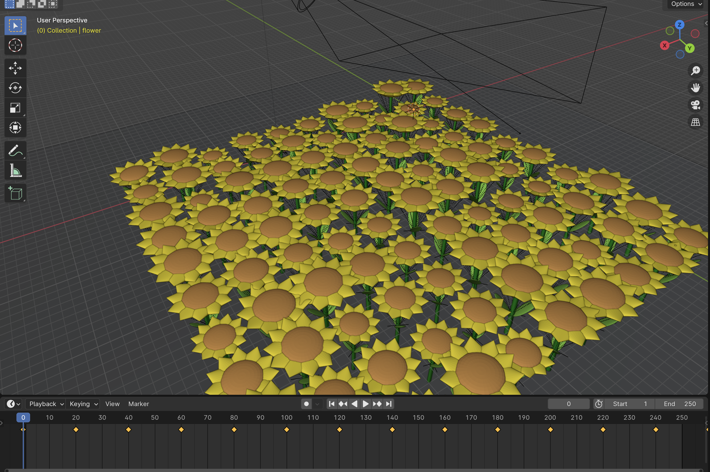This screenshot has width=710, height=472.
Task: Jump to the start frame
Action: tap(332, 404)
